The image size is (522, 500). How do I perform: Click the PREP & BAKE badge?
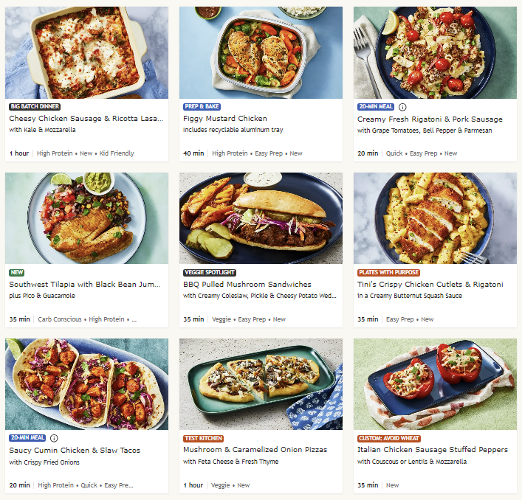[202, 107]
